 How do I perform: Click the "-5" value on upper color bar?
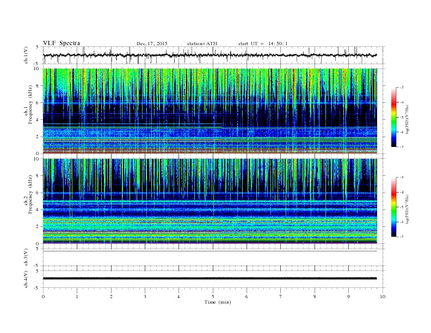(x=402, y=118)
